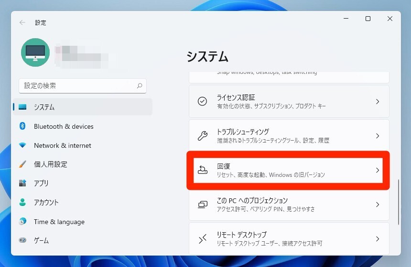Click the user profile avatar picture
Screen dimensions: 411x267
35,52
